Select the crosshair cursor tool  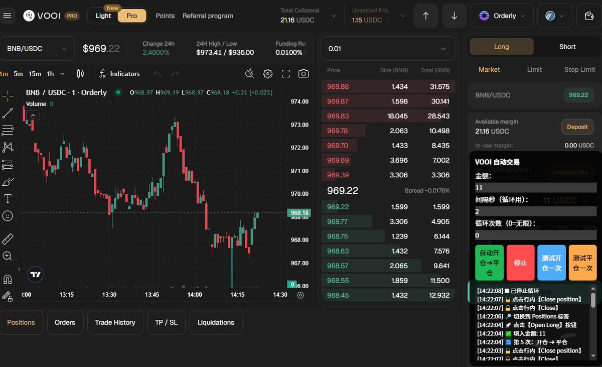tap(8, 95)
